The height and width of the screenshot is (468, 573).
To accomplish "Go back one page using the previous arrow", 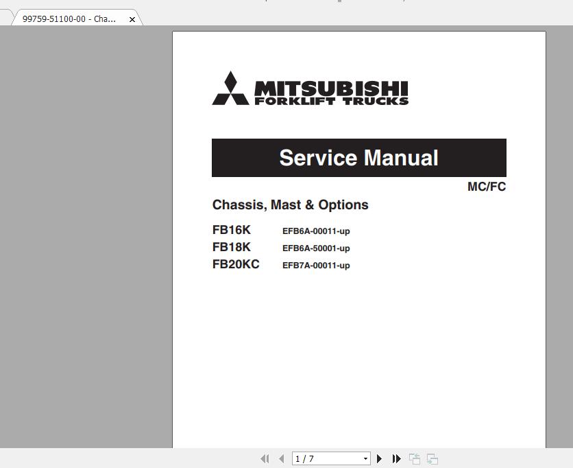I will [x=281, y=458].
